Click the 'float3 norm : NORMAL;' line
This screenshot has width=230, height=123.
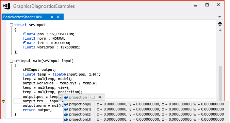45,39
